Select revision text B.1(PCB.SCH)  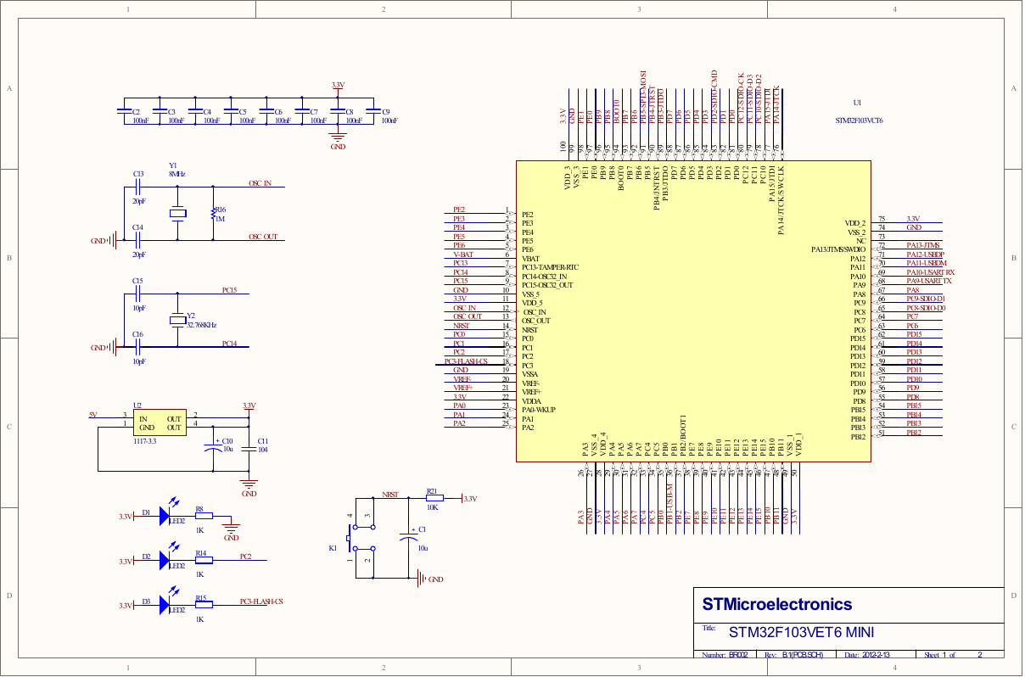pos(803,655)
